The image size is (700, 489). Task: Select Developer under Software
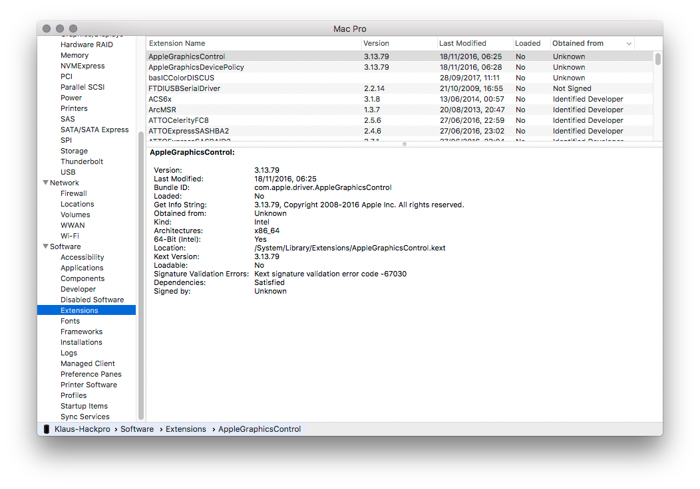coord(78,289)
